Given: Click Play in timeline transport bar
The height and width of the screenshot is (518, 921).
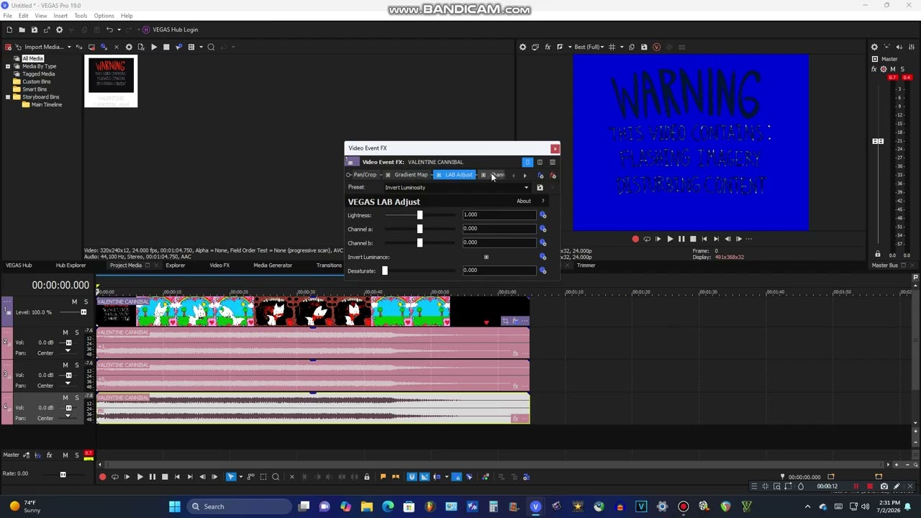Looking at the screenshot, I should coord(140,477).
